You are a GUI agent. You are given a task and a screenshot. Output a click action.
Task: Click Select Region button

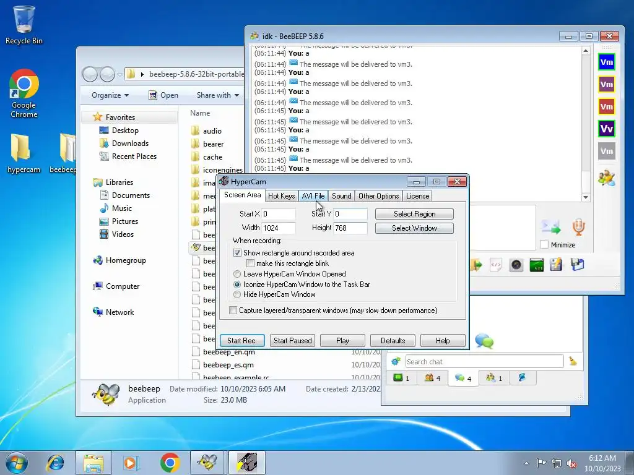[414, 214]
